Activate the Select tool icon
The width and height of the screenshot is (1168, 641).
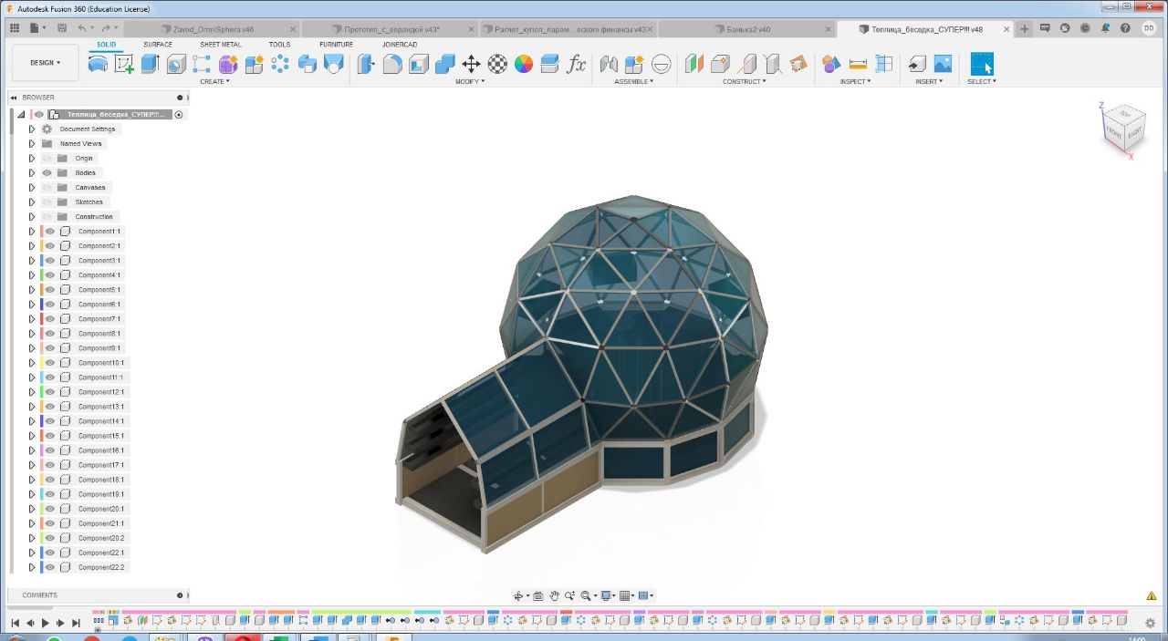coord(982,64)
